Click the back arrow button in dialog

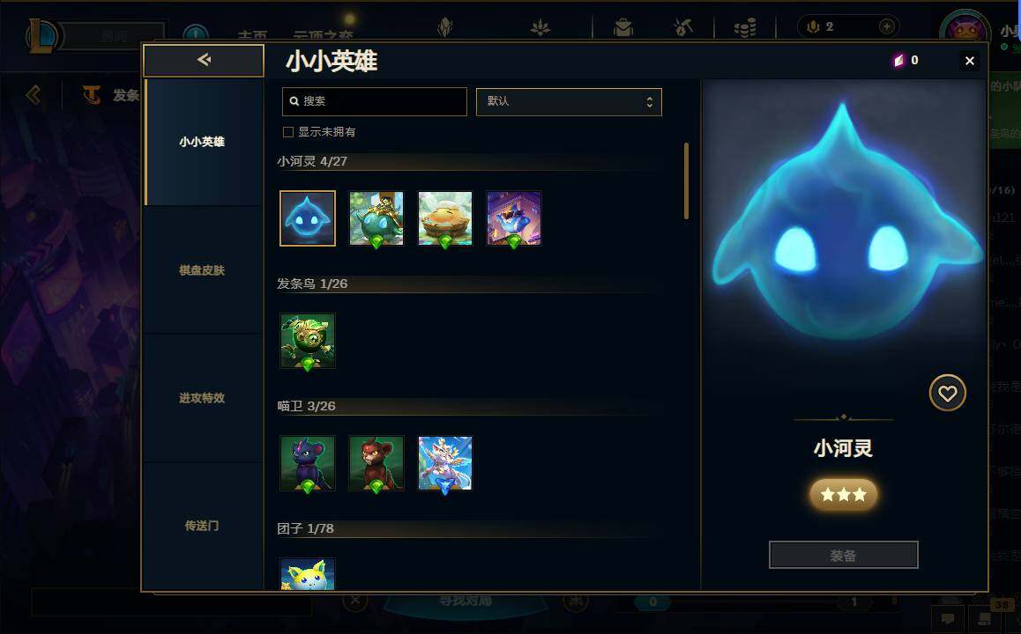(204, 60)
